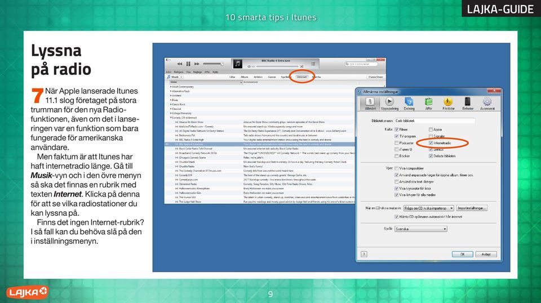Collapse the Comedy category
The image size is (541, 303).
[x=170, y=118]
